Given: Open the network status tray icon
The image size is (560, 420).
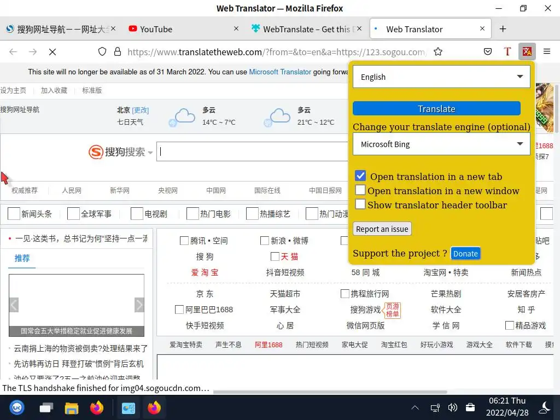Looking at the screenshot, I should click(x=435, y=408).
